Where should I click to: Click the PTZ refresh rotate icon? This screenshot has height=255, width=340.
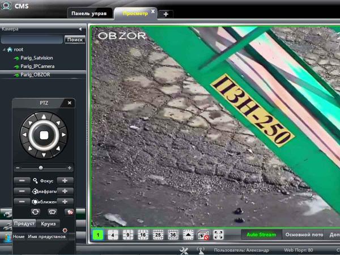(35, 211)
